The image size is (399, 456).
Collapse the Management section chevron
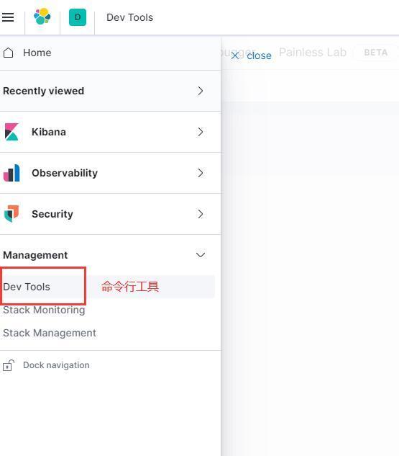(201, 255)
